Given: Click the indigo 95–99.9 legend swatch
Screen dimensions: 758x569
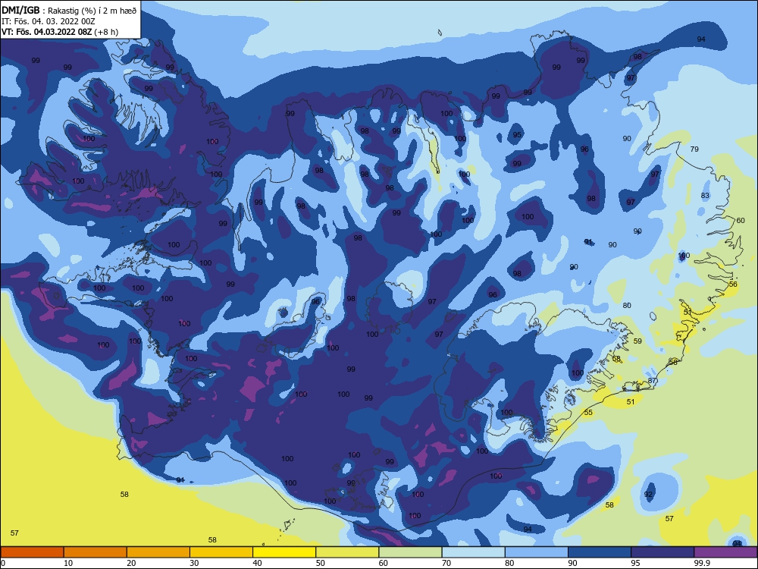Looking at the screenshot, I should point(662,552).
